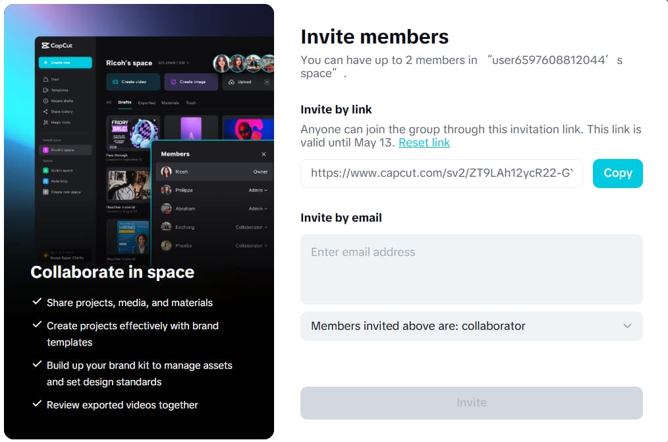Expand the members role collaborator dropdown
This screenshot has width=668, height=442.
[471, 326]
